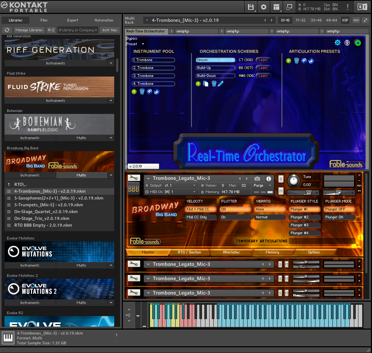Viewport: 372px width, 353px height.
Task: Set Vibrato to Normal
Action: [x=270, y=217]
